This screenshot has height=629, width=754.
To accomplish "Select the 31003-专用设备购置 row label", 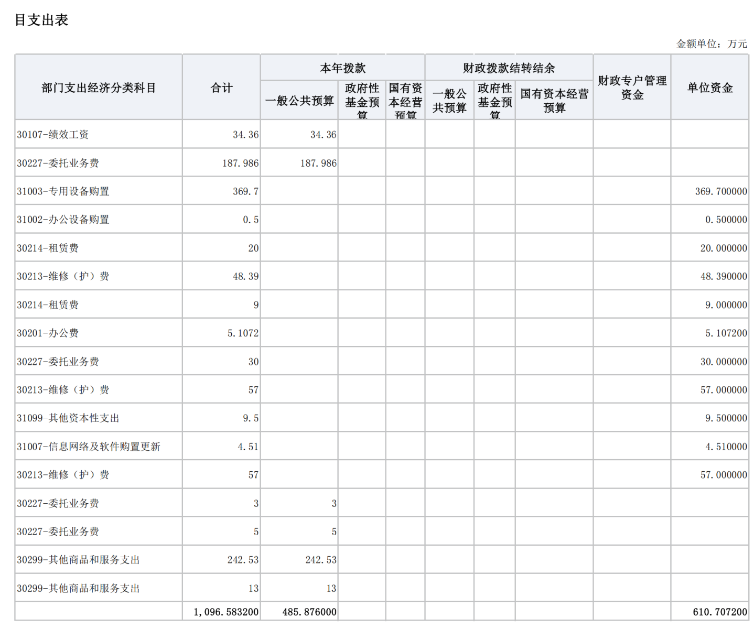I will tap(63, 191).
